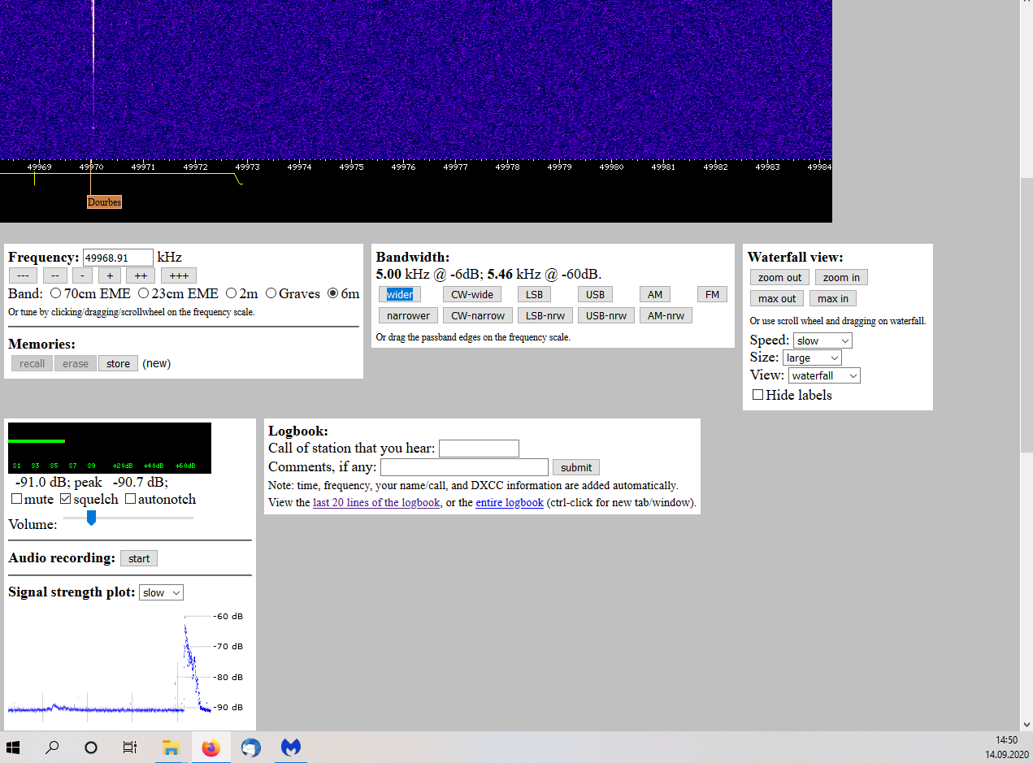Click the taskbar clock showing 14:50
The height and width of the screenshot is (763, 1033).
point(1006,740)
